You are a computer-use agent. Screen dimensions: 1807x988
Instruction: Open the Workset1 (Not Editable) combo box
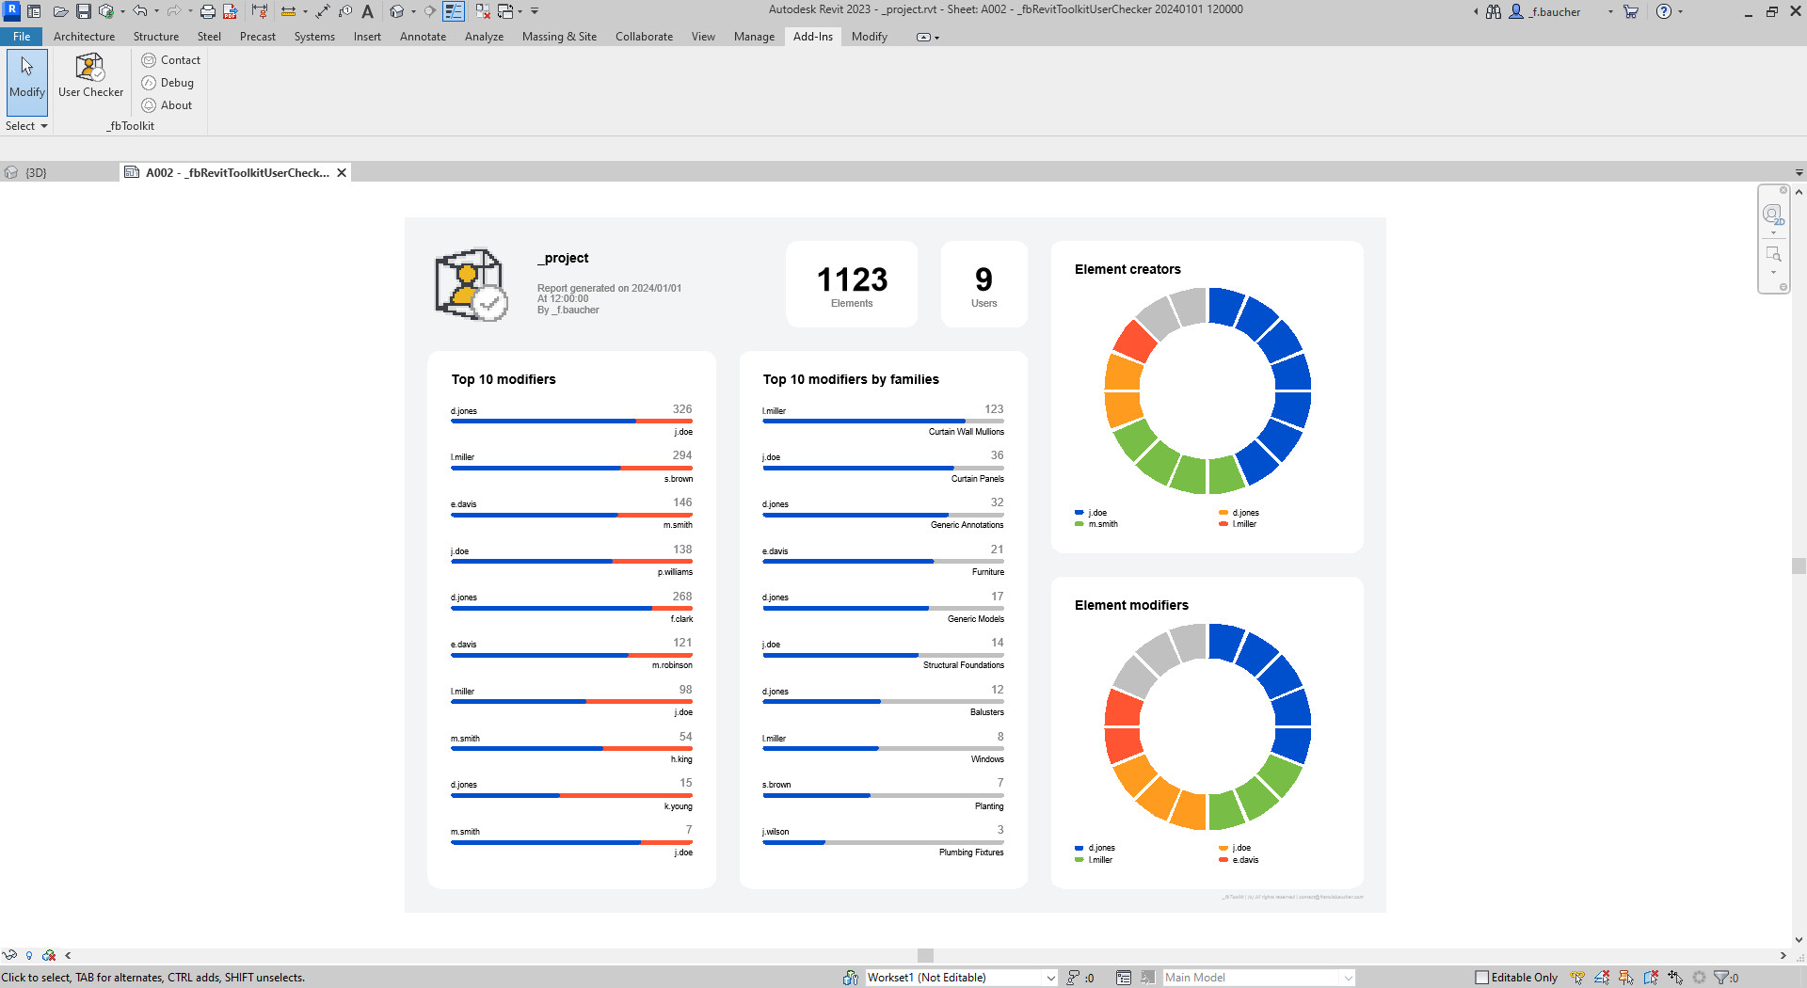tap(961, 978)
